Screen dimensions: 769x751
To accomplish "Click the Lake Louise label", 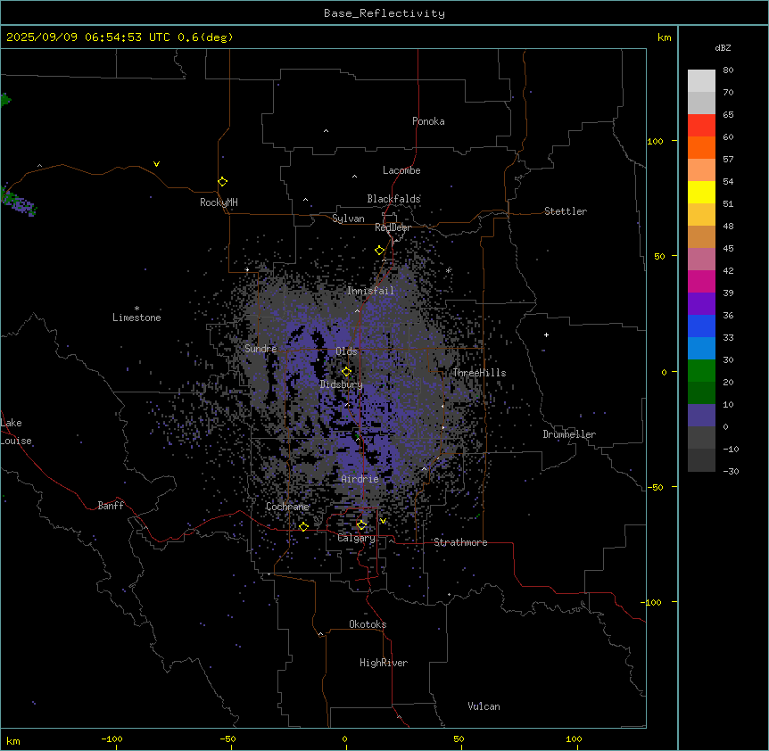I will click(16, 432).
